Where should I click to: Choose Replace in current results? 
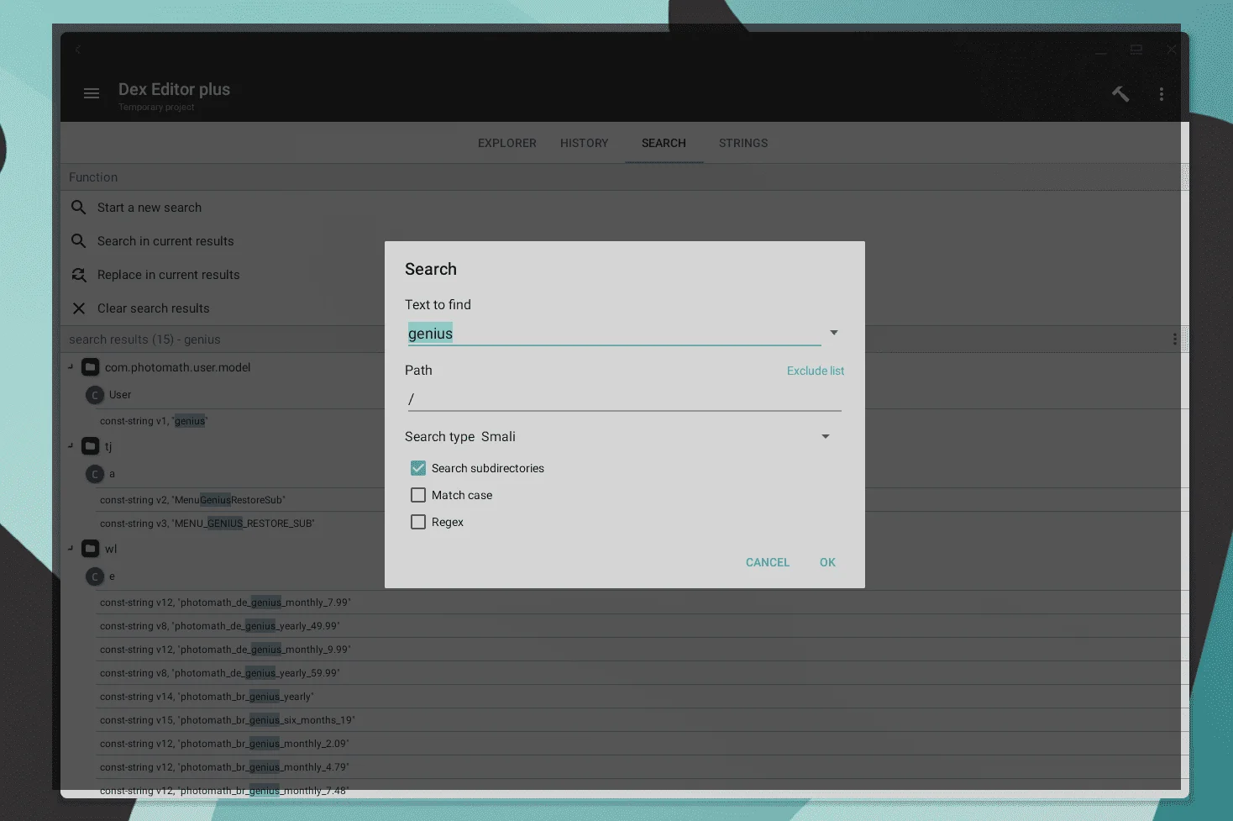pyautogui.click(x=168, y=275)
